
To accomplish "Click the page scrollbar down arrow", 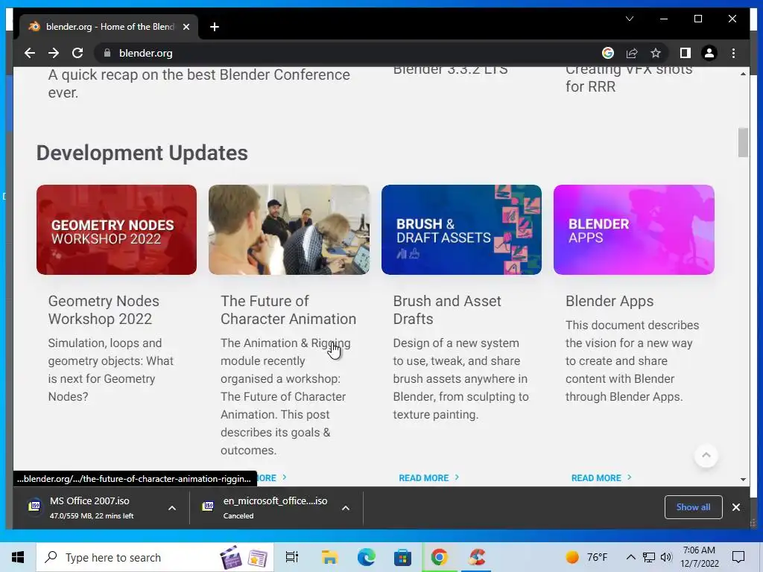I will point(743,479).
